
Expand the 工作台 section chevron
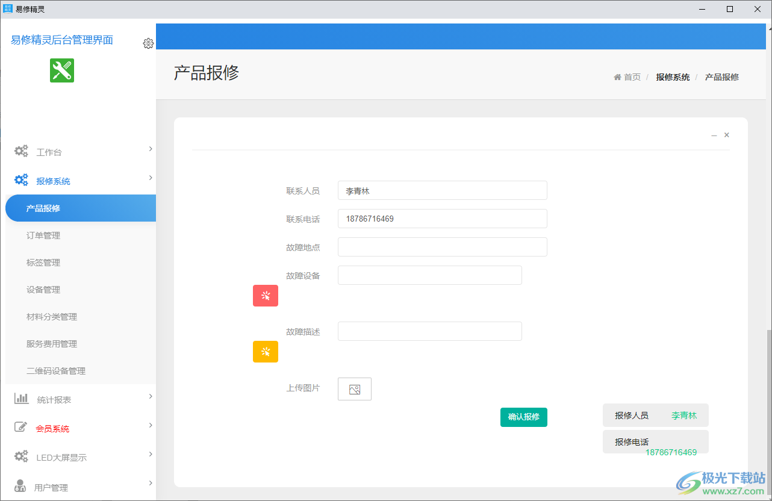pos(150,149)
